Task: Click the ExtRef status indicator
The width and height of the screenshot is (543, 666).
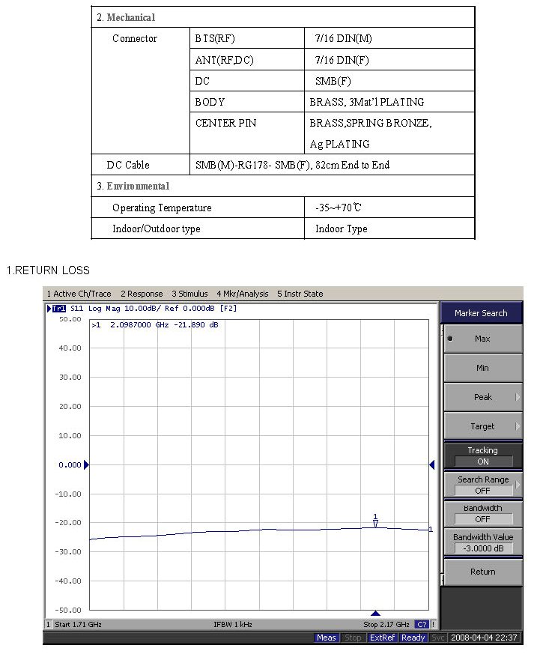Action: [x=382, y=637]
